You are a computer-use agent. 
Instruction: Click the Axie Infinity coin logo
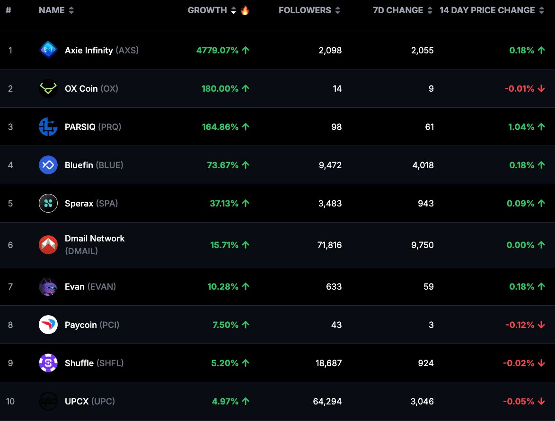click(x=48, y=50)
